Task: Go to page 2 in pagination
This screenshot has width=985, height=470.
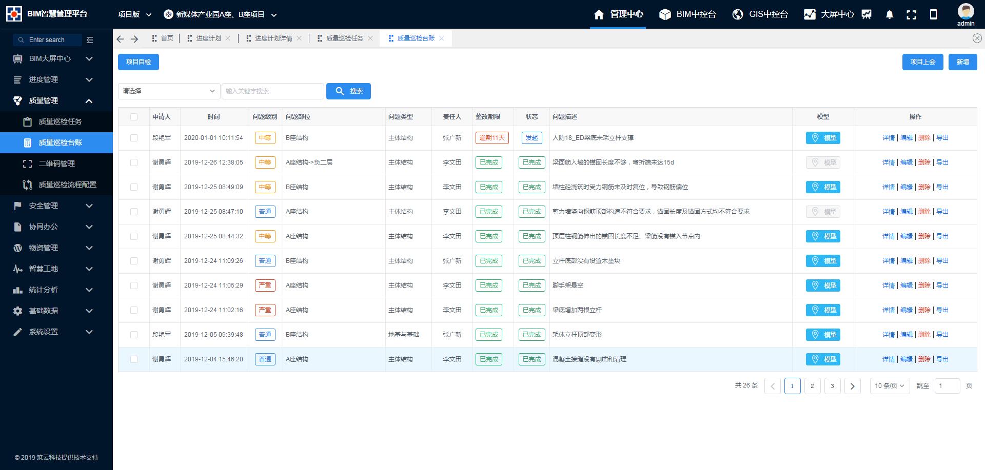Action: click(812, 386)
